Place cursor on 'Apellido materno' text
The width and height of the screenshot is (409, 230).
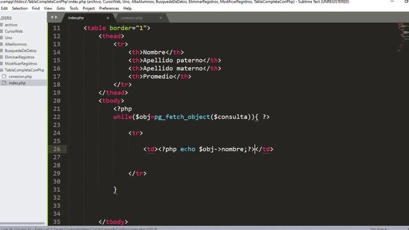[x=173, y=68]
